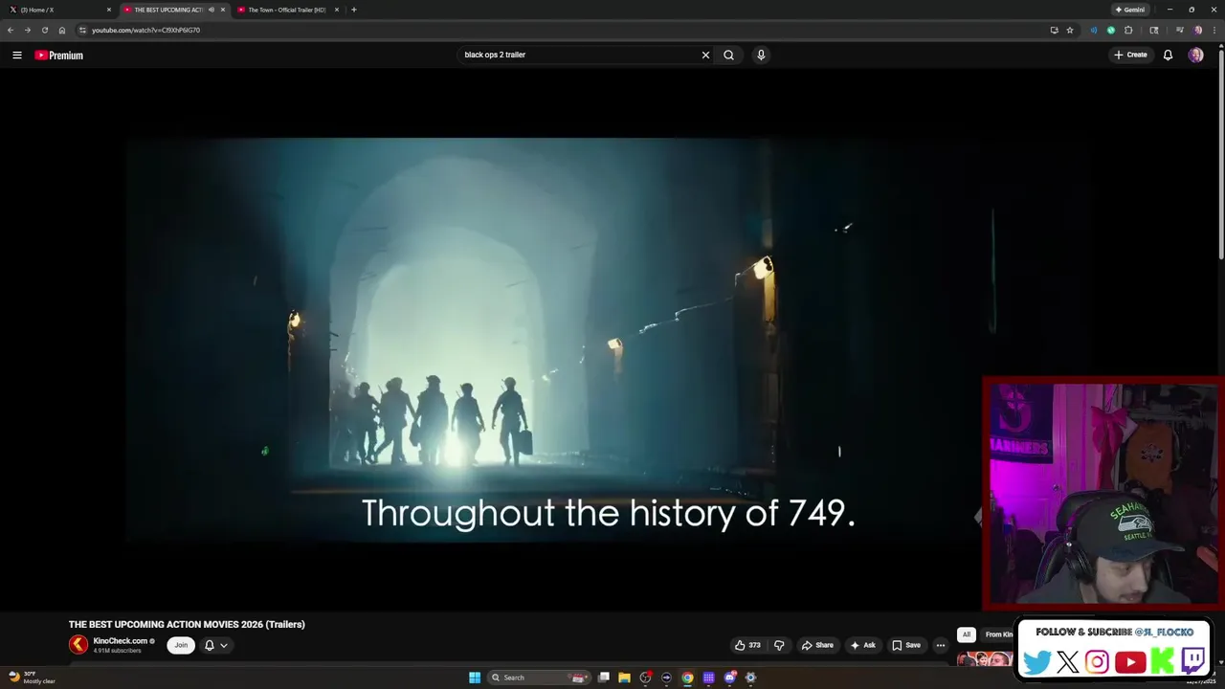Open a new browser tab

(x=354, y=10)
